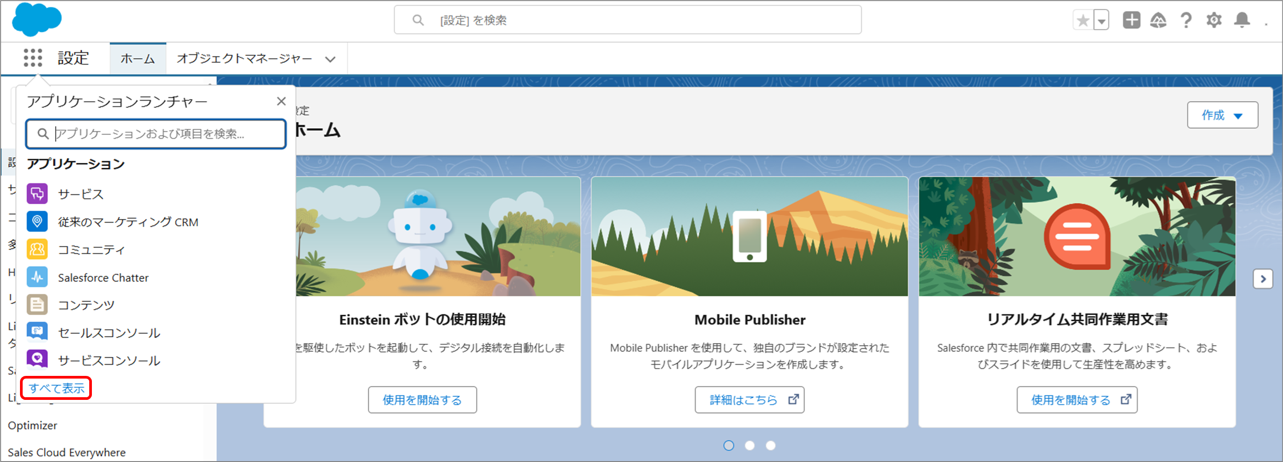Click the セールスコンソール app icon
Image resolution: width=1283 pixels, height=462 pixels.
[37, 332]
